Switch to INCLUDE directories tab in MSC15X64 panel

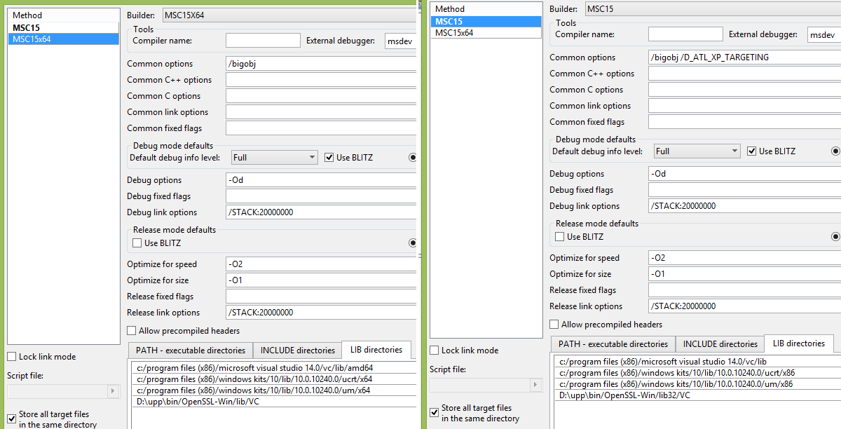click(x=297, y=350)
